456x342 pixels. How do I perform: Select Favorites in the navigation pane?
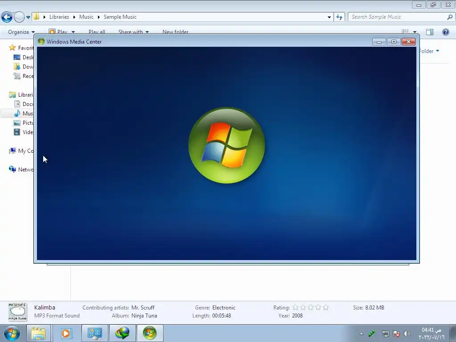click(21, 48)
